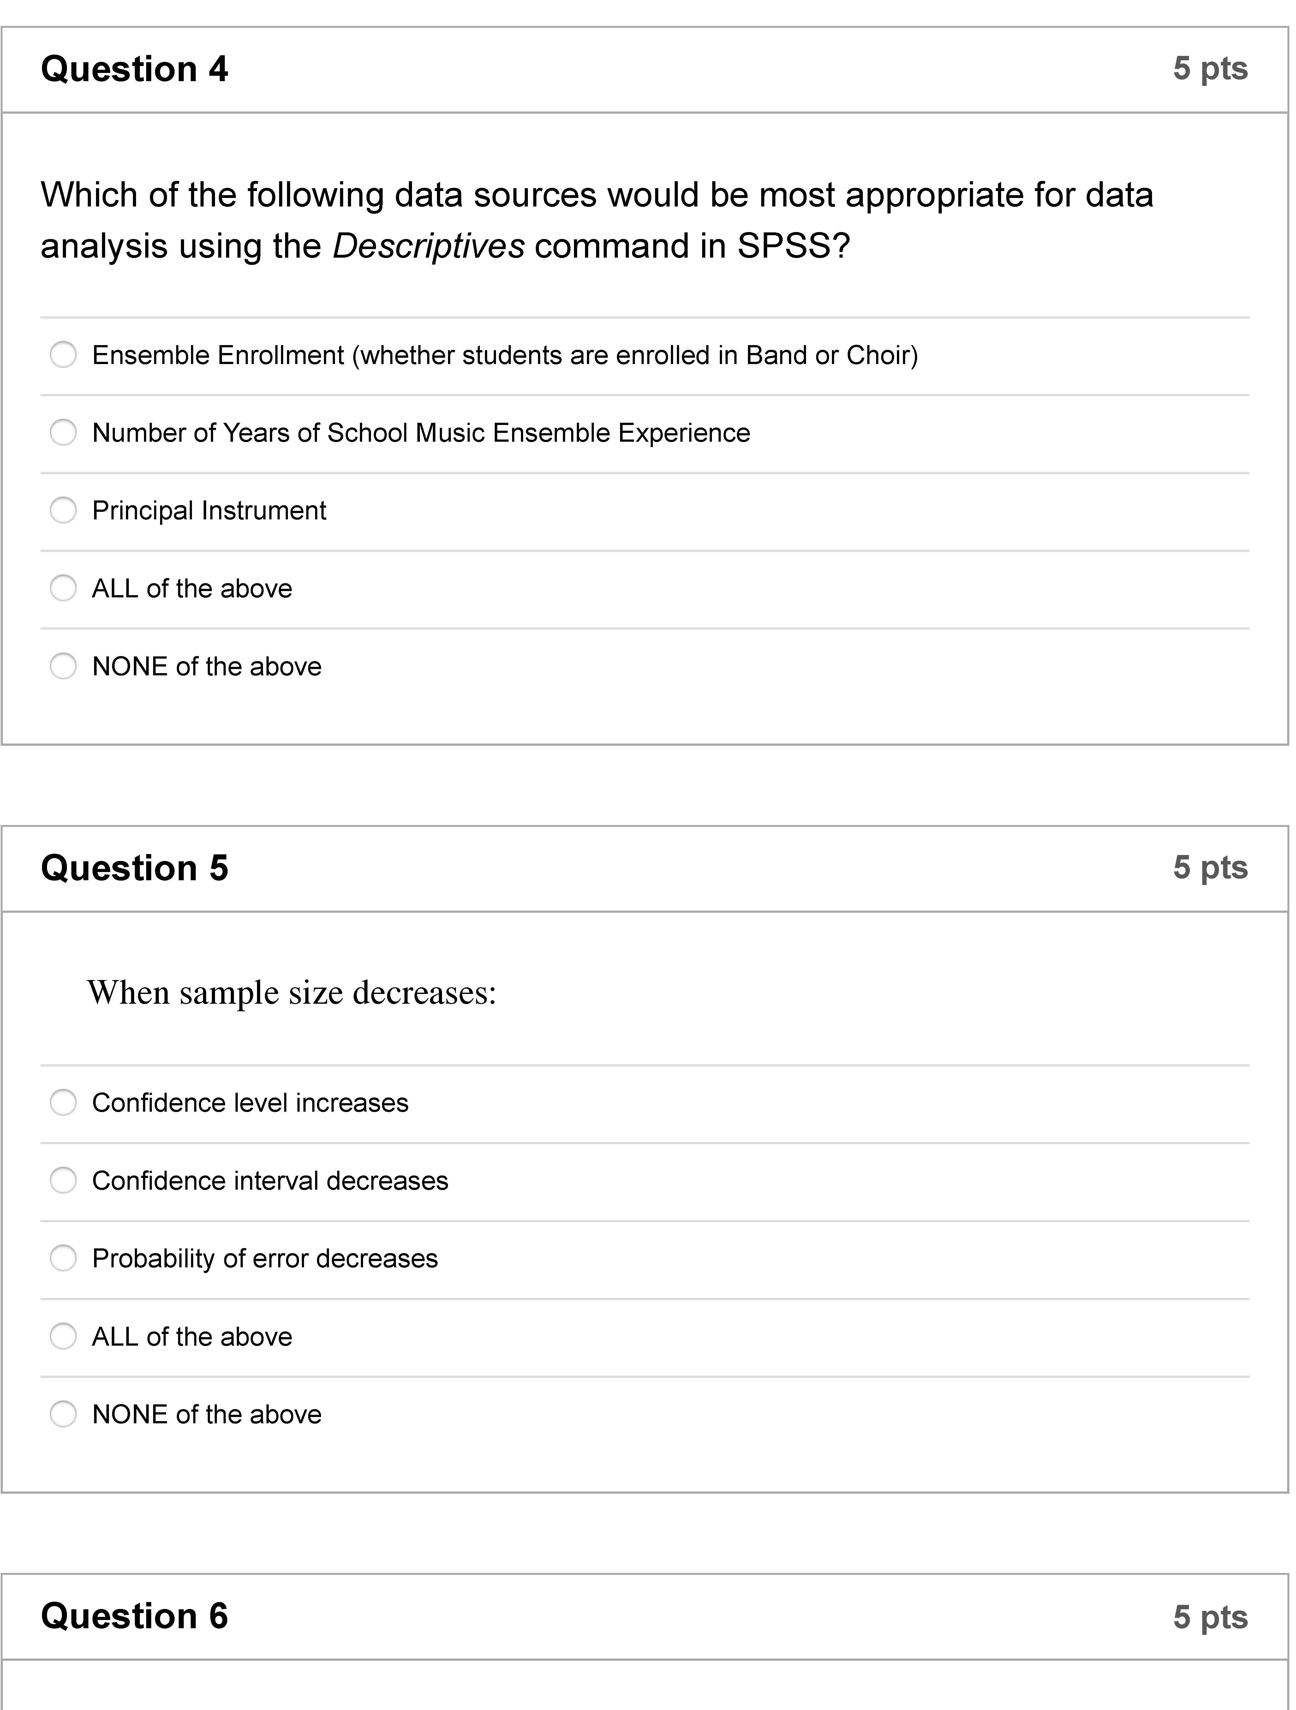1296x1710 pixels.
Task: Choose NONE of the above for Question 5
Action: (63, 1415)
